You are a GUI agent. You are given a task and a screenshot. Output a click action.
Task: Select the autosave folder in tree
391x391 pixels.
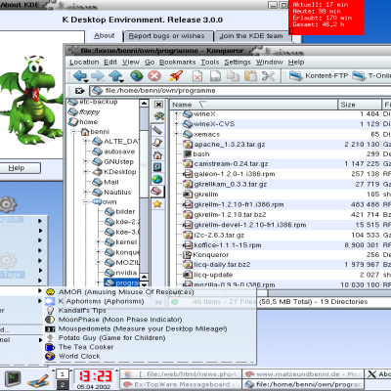click(119, 152)
